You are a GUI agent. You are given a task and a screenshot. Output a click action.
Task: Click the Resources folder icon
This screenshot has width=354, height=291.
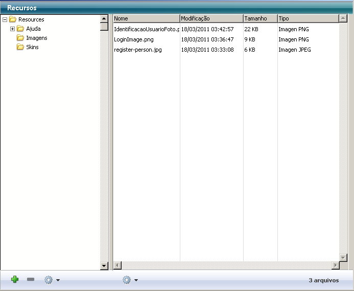coord(13,19)
